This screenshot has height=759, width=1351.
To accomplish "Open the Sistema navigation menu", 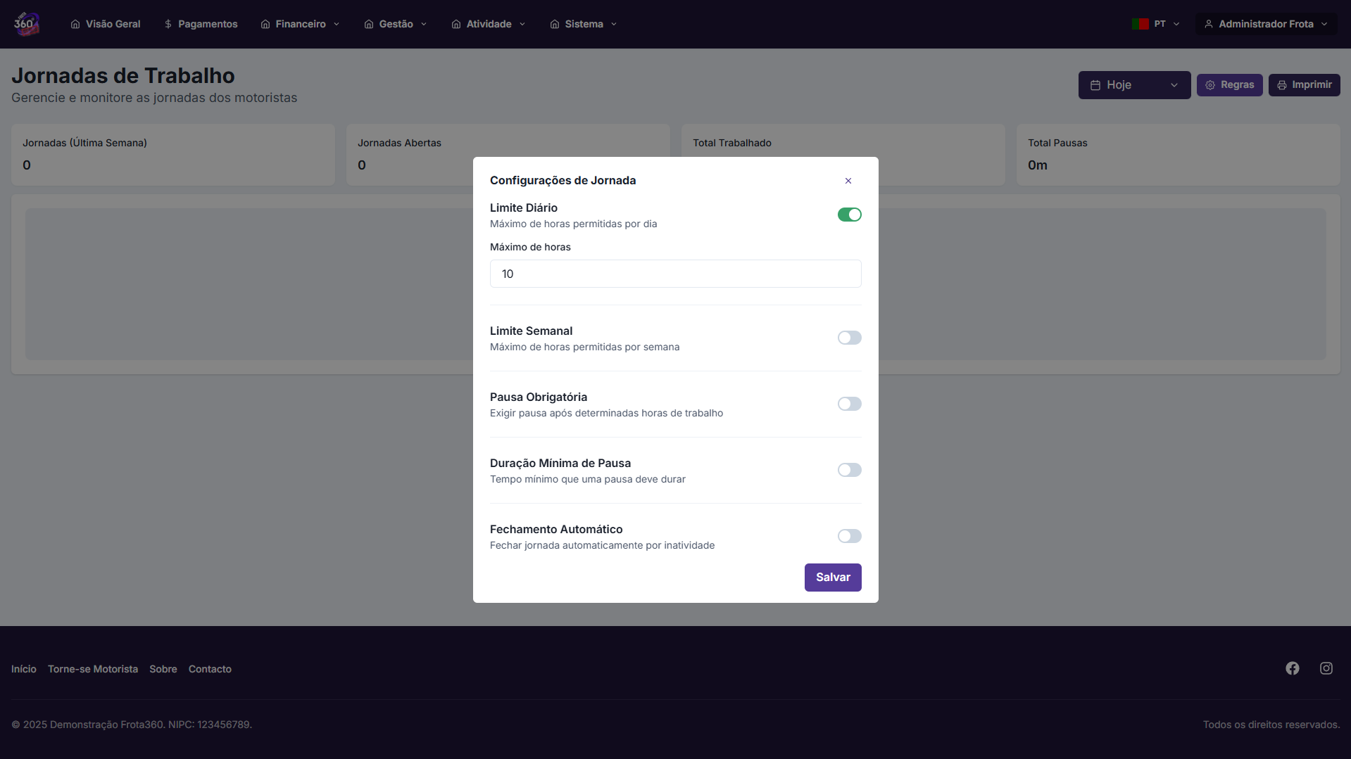I will (x=584, y=24).
